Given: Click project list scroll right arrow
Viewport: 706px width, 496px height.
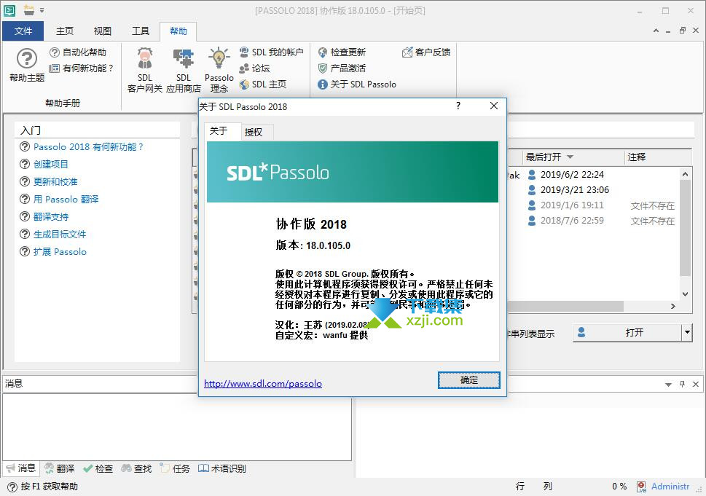Looking at the screenshot, I should point(673,306).
